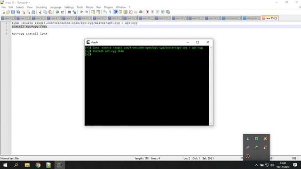Open the Plugins menu
This screenshot has width=301, height=169.
(109, 8)
